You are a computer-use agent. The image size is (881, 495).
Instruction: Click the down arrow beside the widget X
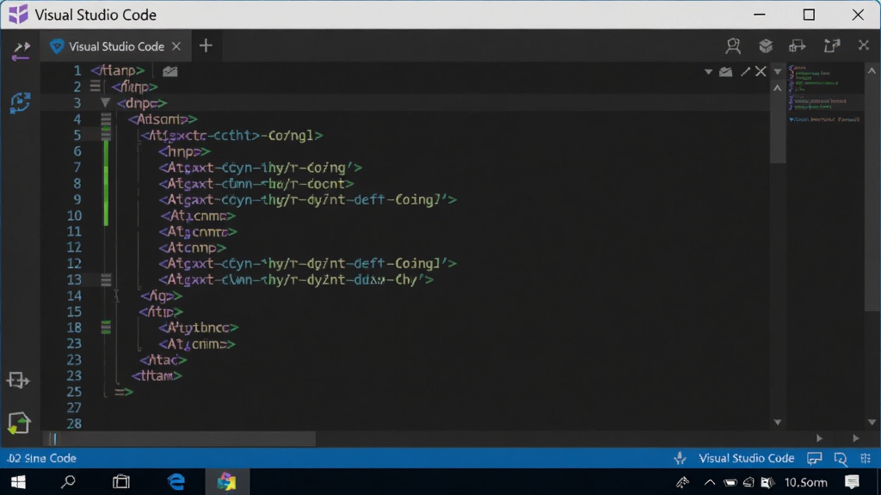[x=778, y=72]
